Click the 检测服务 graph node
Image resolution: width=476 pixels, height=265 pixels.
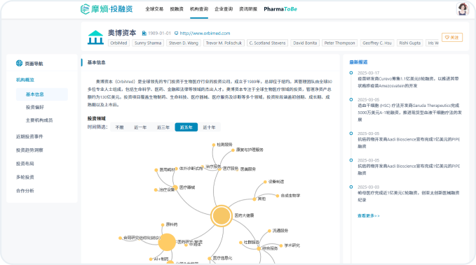[214, 145]
